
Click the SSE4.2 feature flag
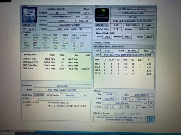(46, 38)
